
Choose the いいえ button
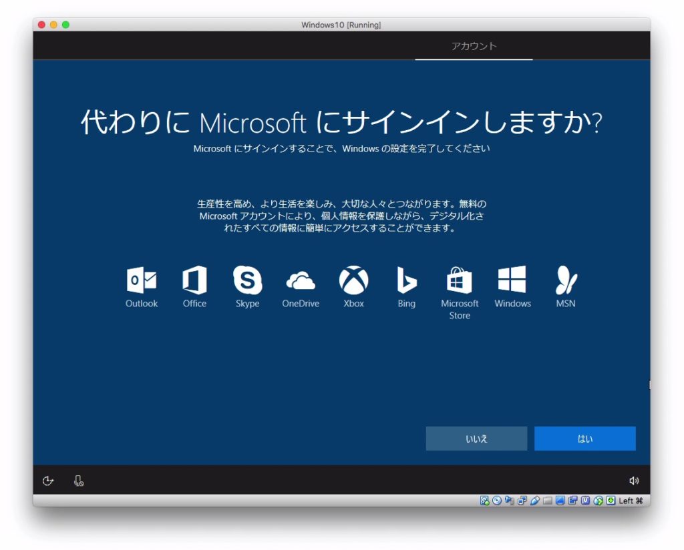click(x=476, y=439)
